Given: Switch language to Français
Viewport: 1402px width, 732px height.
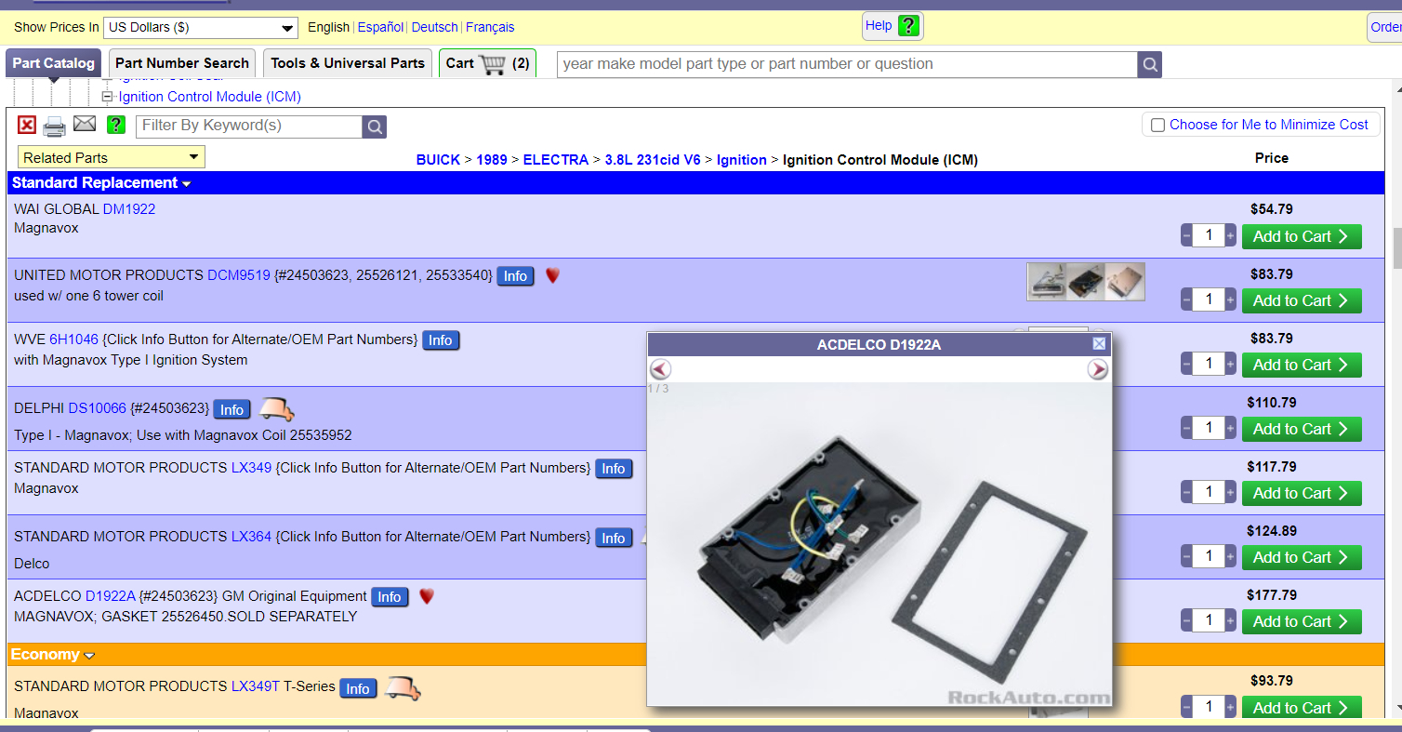Looking at the screenshot, I should pyautogui.click(x=490, y=27).
